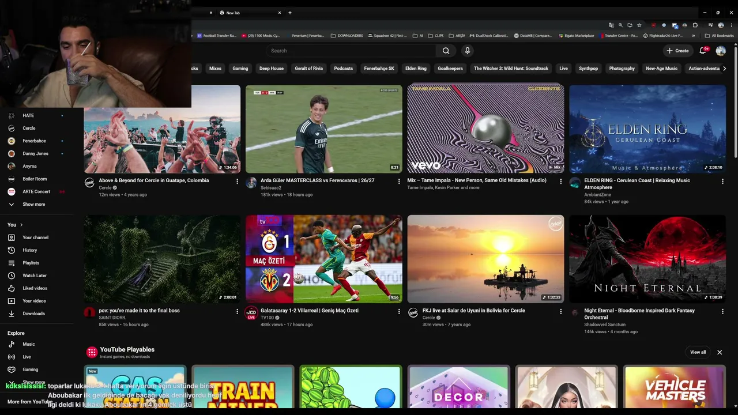Select the Podcasts category chip

click(x=344, y=69)
